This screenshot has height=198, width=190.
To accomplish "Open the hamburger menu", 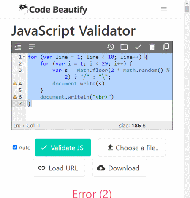I will pos(164,9).
